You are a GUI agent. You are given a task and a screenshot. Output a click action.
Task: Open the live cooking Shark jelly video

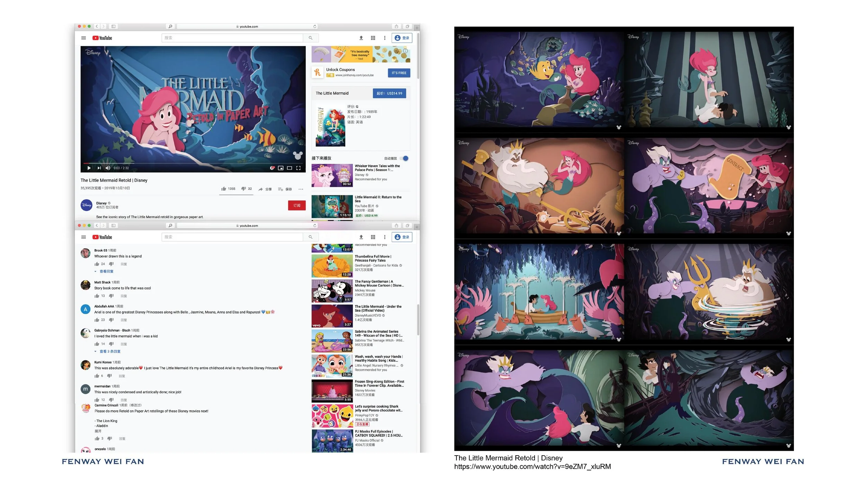click(332, 416)
